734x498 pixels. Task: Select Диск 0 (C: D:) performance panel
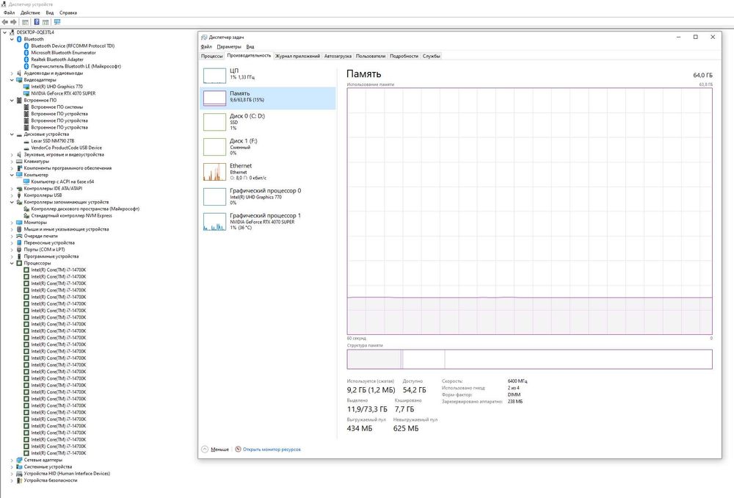[268, 122]
